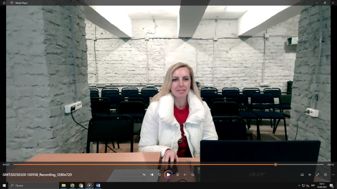This screenshot has height=189, width=337.
Task: Skip forward 30 seconds
Action: pos(177,175)
